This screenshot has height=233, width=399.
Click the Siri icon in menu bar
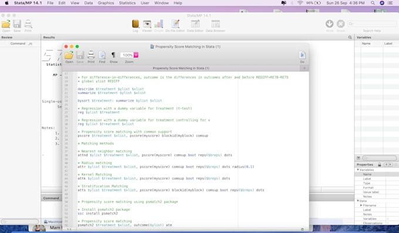point(382,3)
